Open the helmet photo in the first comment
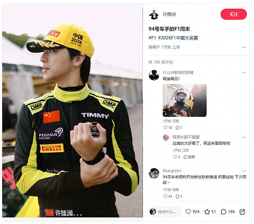This screenshot has width=254, height=224. [x=185, y=100]
